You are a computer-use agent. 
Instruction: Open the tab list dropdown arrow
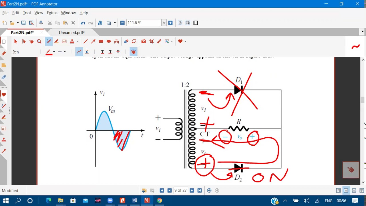pyautogui.click(x=363, y=31)
